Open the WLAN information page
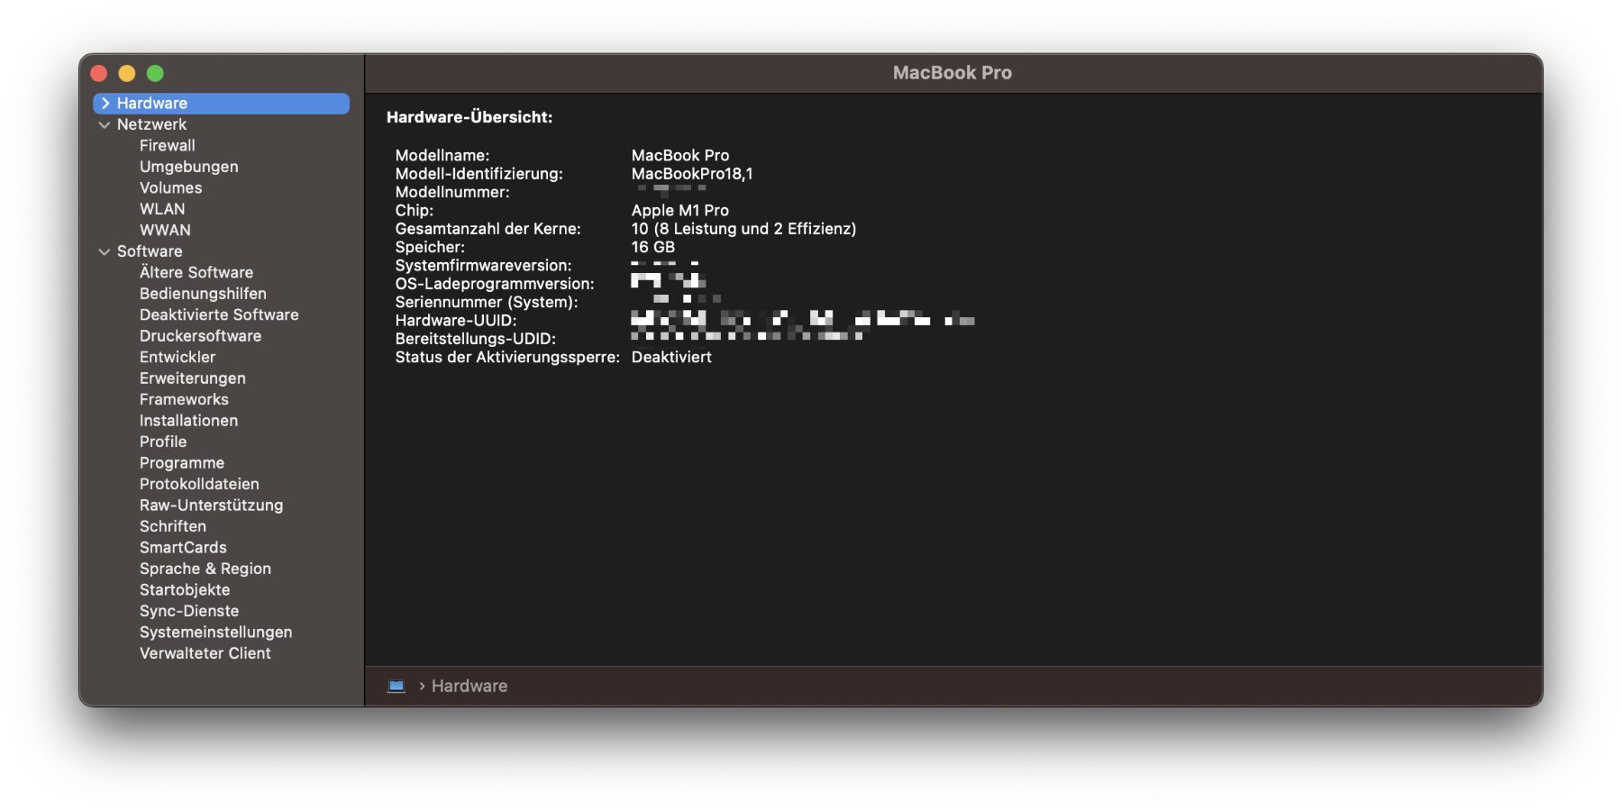Image resolution: width=1622 pixels, height=811 pixels. pyautogui.click(x=162, y=209)
